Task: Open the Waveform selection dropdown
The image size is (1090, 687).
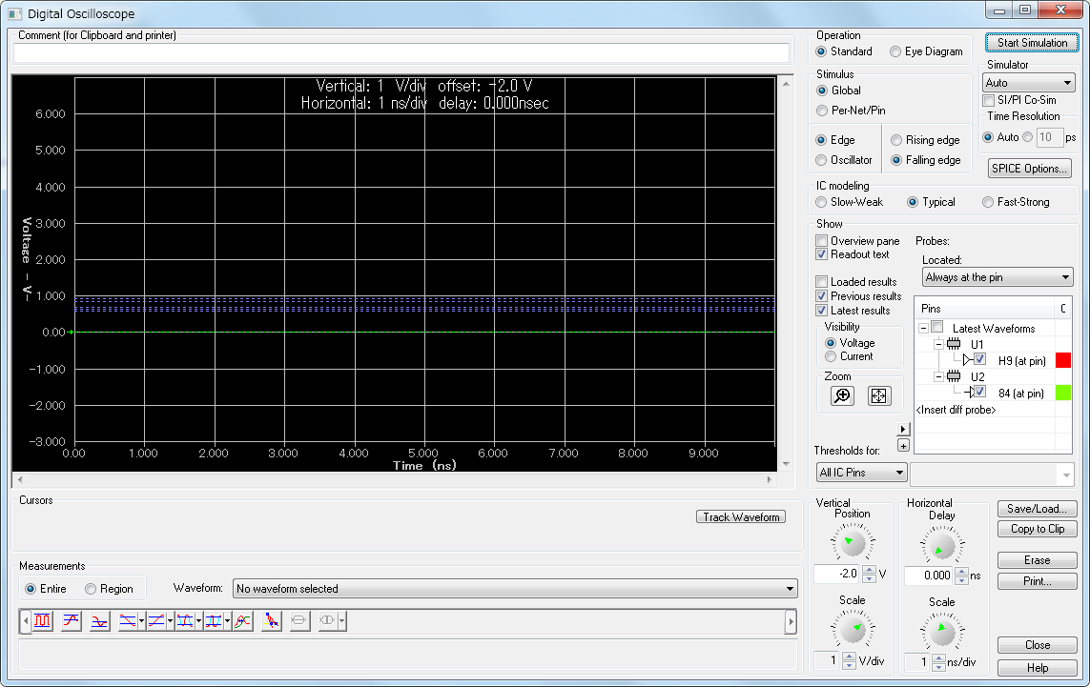Action: coord(514,589)
